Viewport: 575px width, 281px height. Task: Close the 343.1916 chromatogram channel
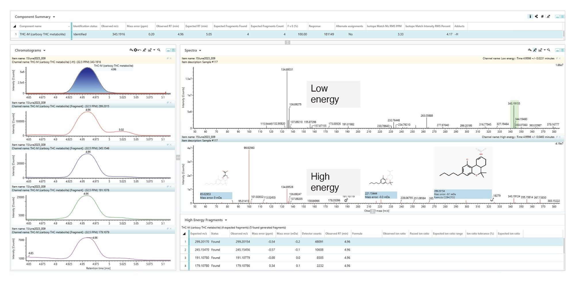(x=170, y=58)
